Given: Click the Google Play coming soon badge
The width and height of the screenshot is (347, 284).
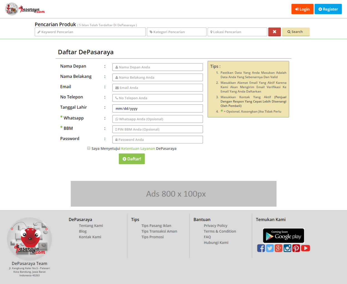Looking at the screenshot, I should (284, 235).
